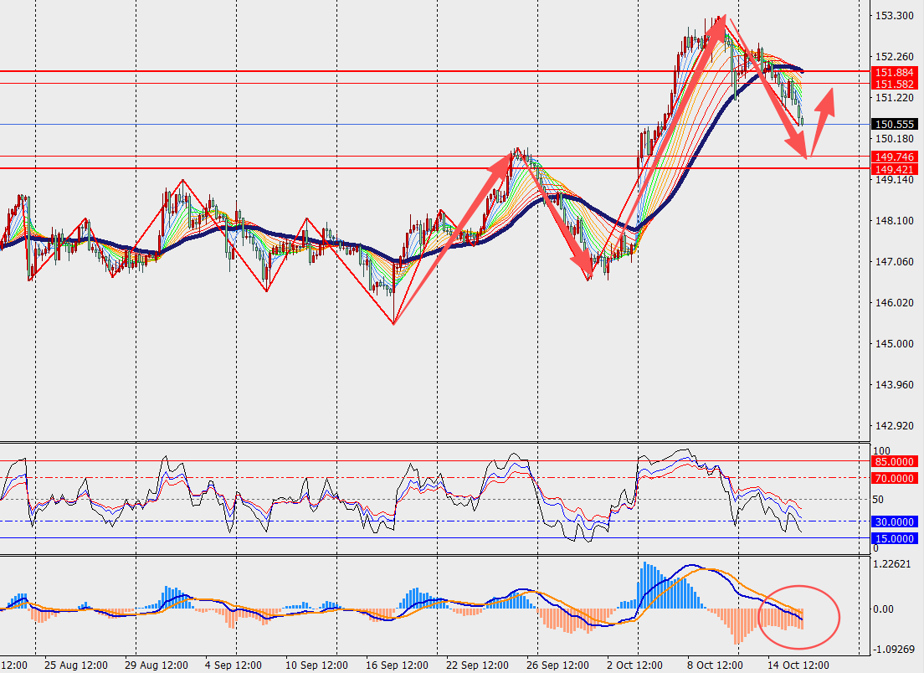This screenshot has width=924, height=673.
Task: Click the red circle on MACD histogram
Action: pyautogui.click(x=798, y=617)
